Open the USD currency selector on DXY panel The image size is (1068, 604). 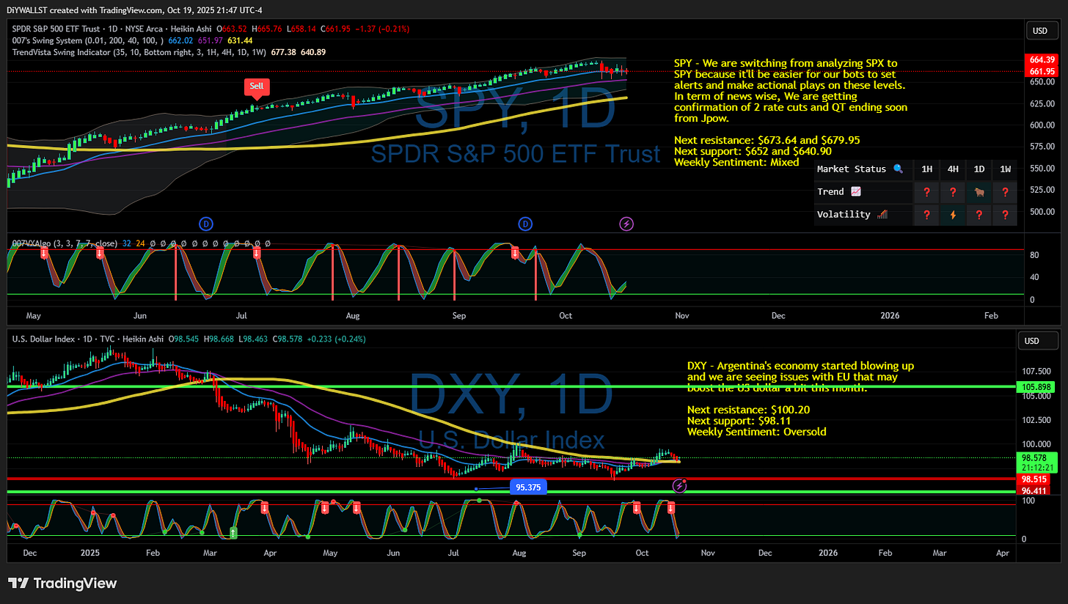point(1038,340)
